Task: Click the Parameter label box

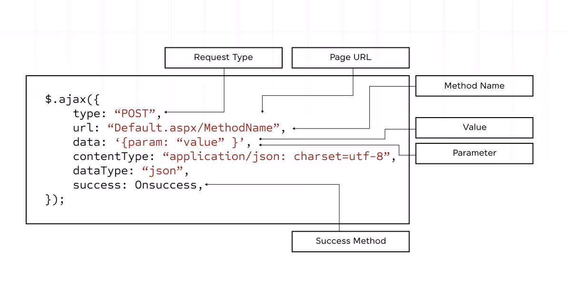Action: click(474, 153)
